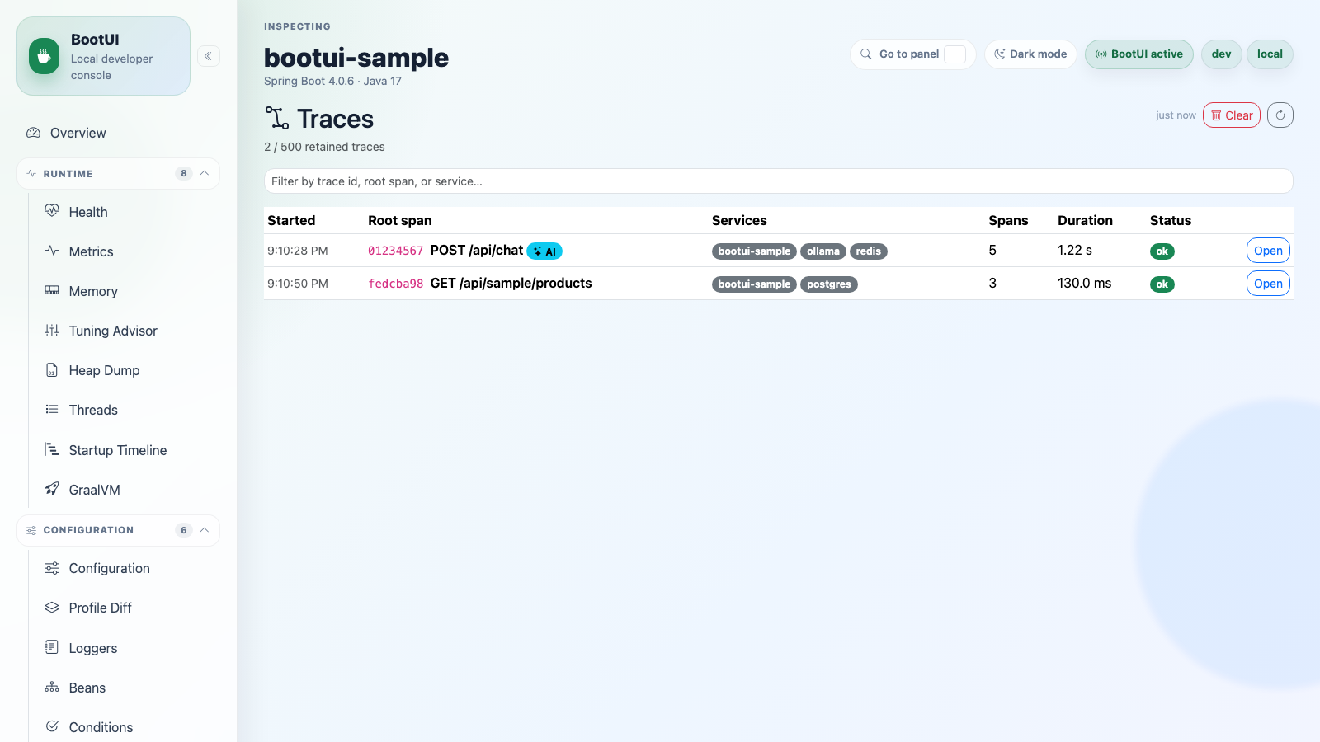This screenshot has width=1320, height=742.
Task: Click the Startup Timeline chart icon
Action: 52,449
